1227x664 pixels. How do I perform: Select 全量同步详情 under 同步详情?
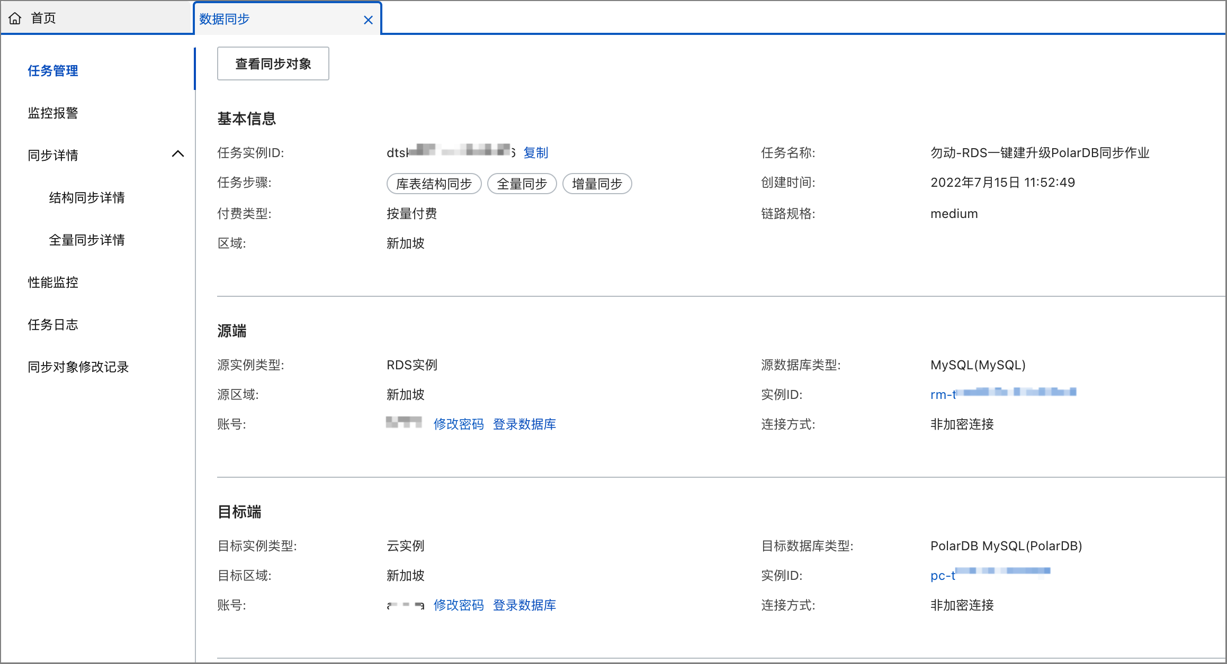(87, 240)
